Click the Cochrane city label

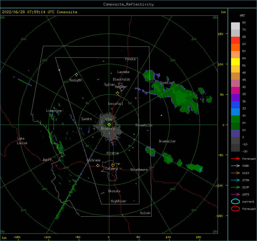tap(93, 160)
